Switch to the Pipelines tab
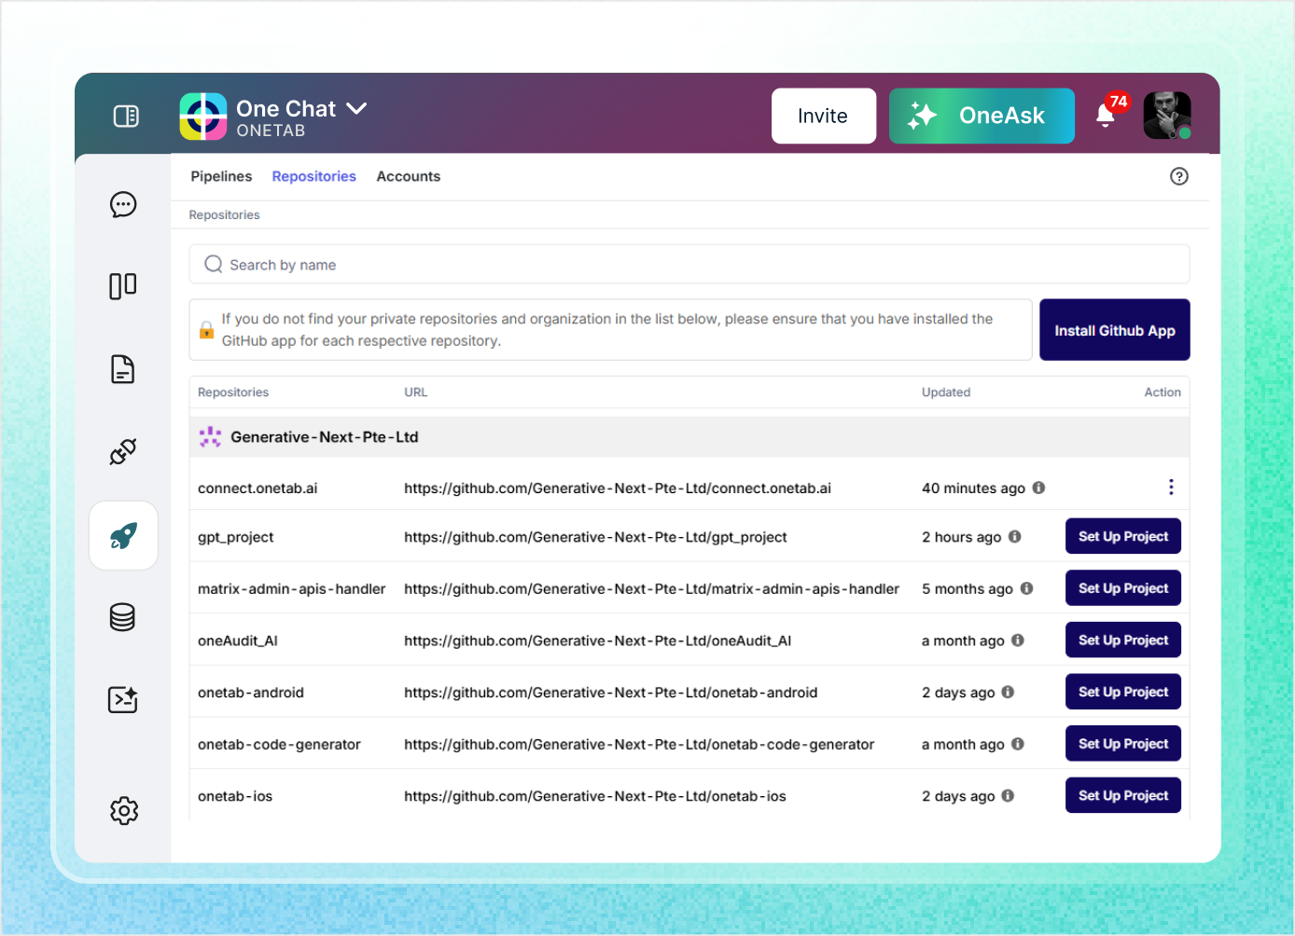Image resolution: width=1295 pixels, height=936 pixels. (221, 176)
